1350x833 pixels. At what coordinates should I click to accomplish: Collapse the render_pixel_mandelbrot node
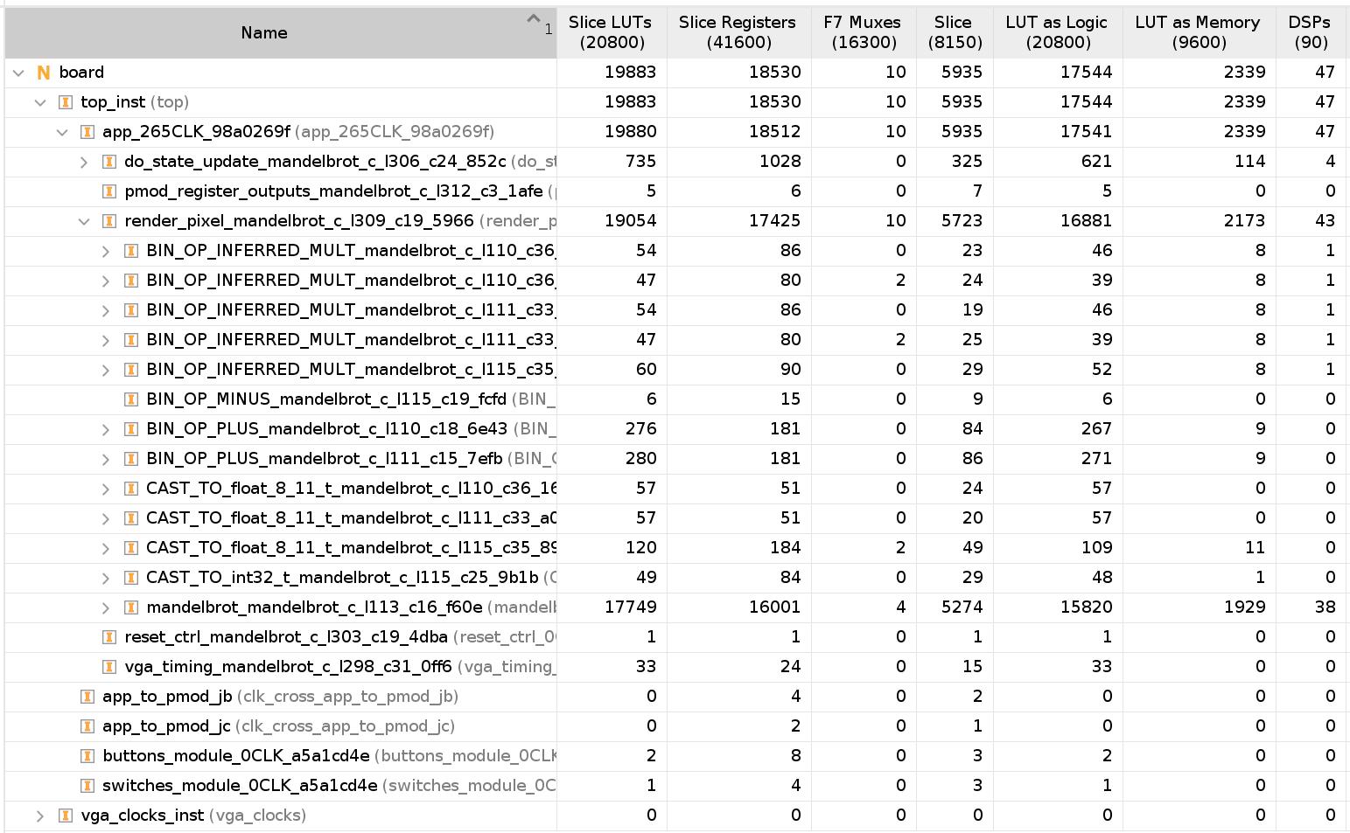pos(84,221)
